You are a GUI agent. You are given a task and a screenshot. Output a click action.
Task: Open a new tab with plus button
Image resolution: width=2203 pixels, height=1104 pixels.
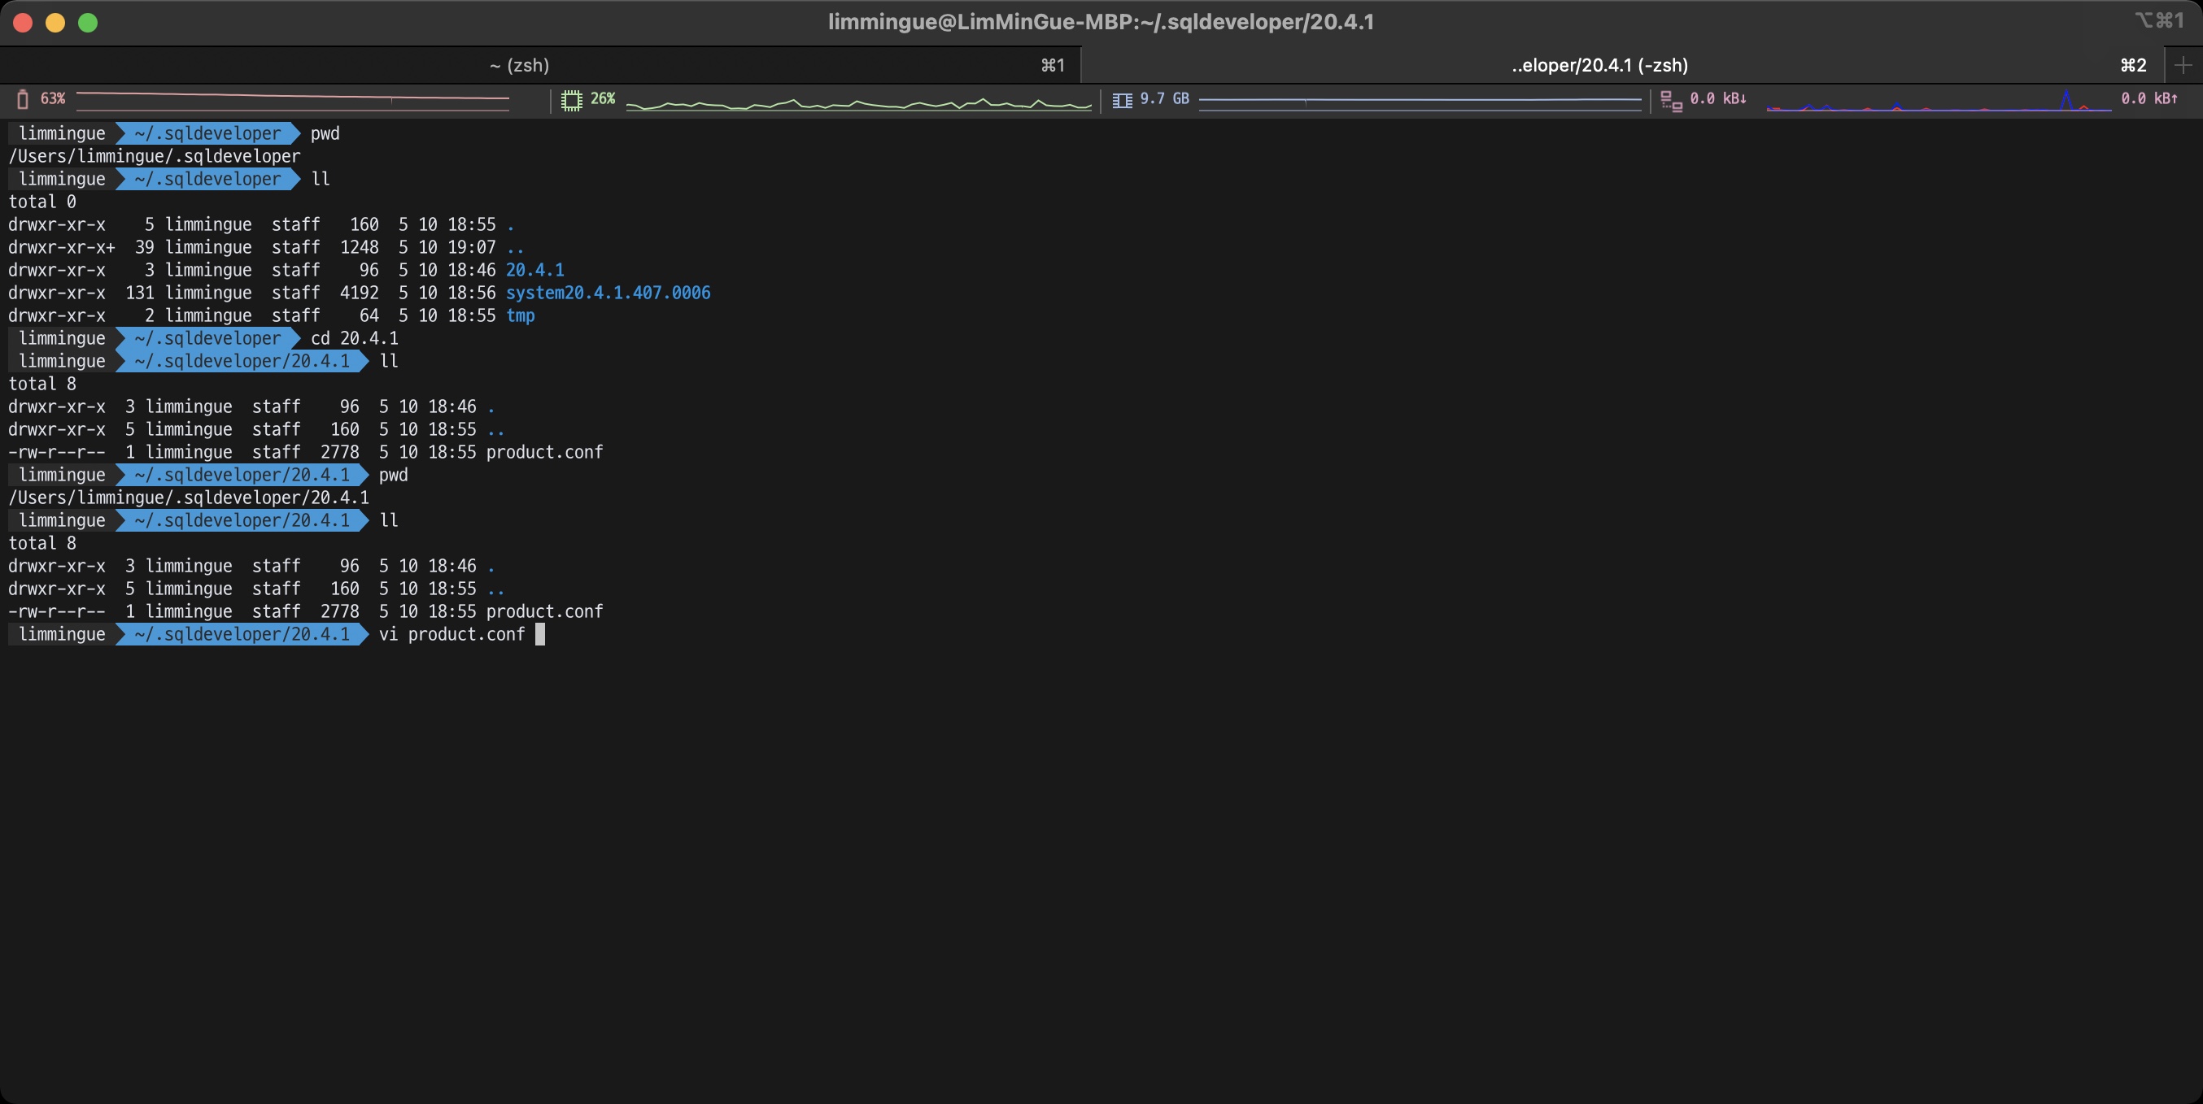coord(2183,65)
